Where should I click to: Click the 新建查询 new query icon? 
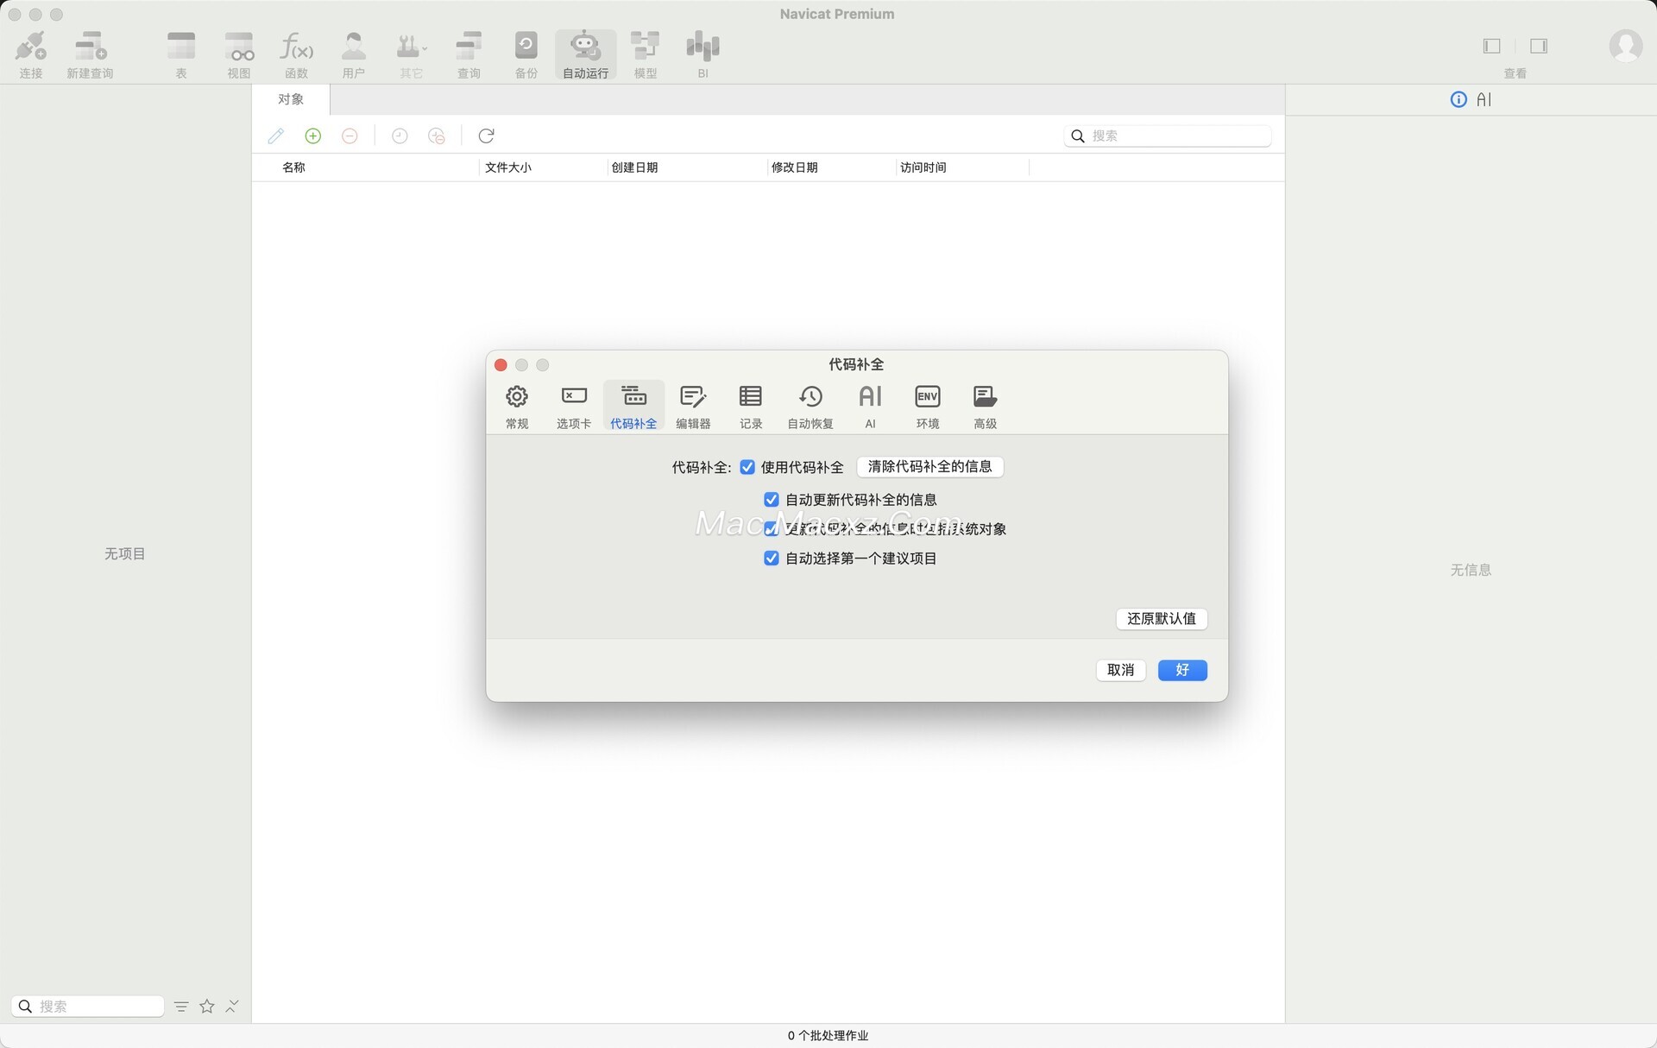[90, 54]
